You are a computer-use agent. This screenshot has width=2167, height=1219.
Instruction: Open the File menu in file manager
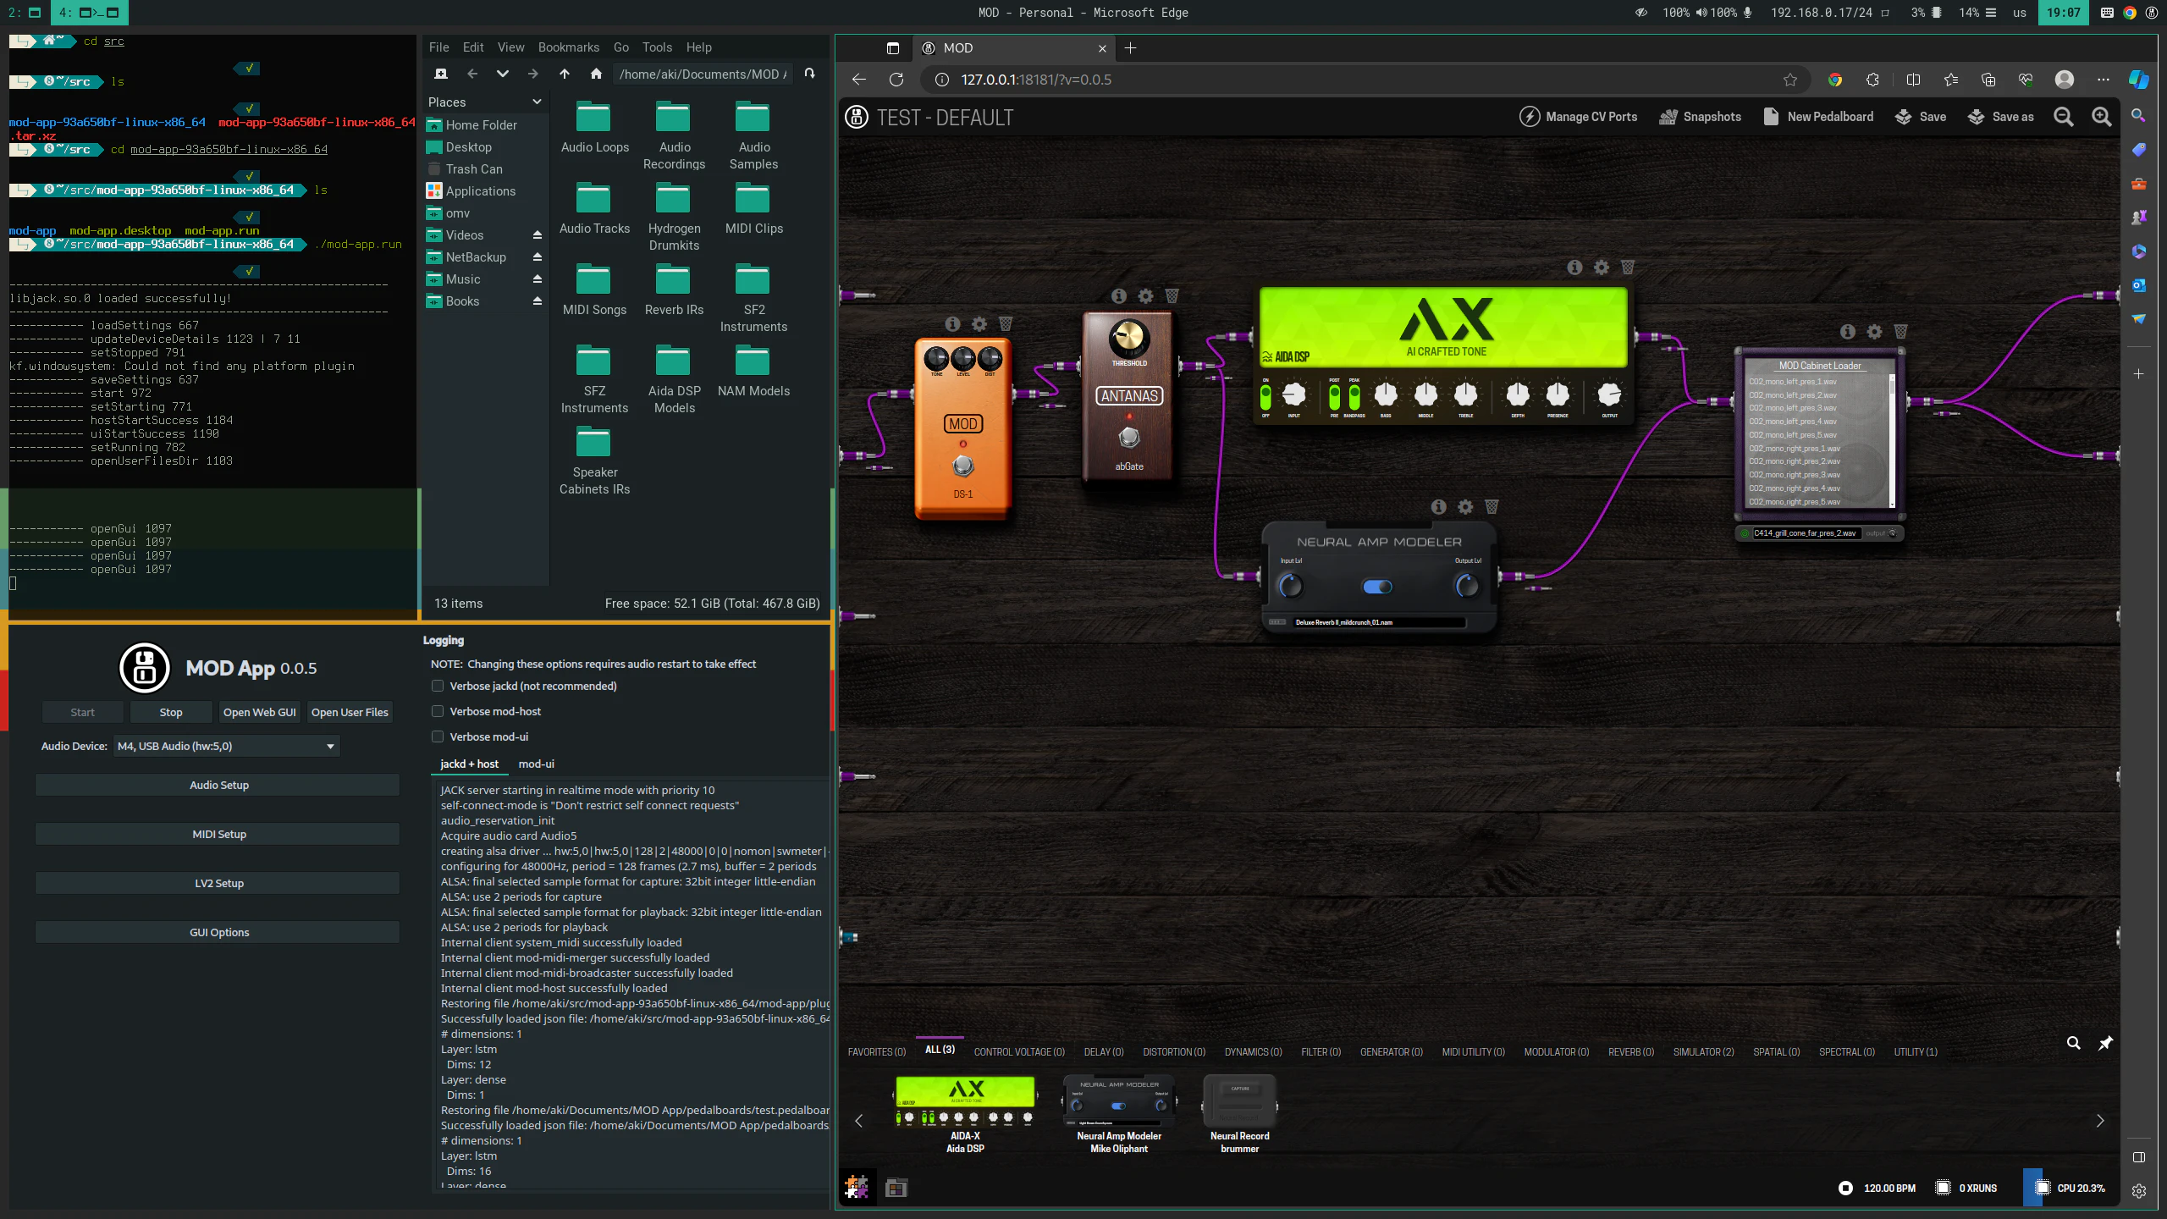438,47
